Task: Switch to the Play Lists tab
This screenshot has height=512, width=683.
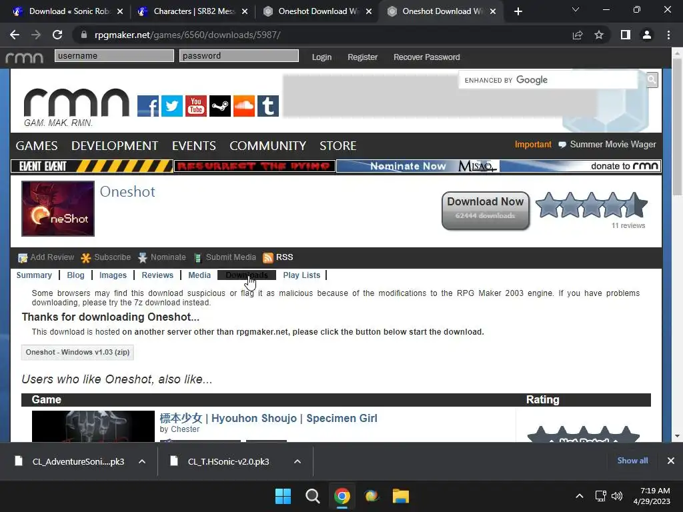Action: (301, 275)
